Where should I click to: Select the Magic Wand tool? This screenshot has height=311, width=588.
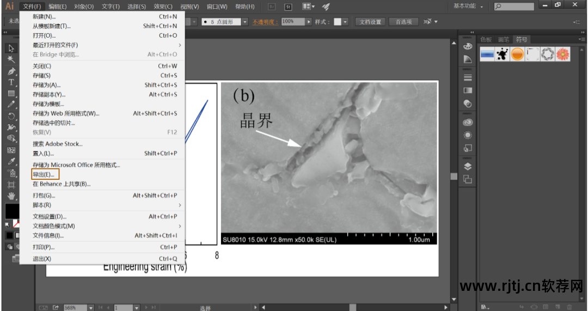[x=11, y=59]
